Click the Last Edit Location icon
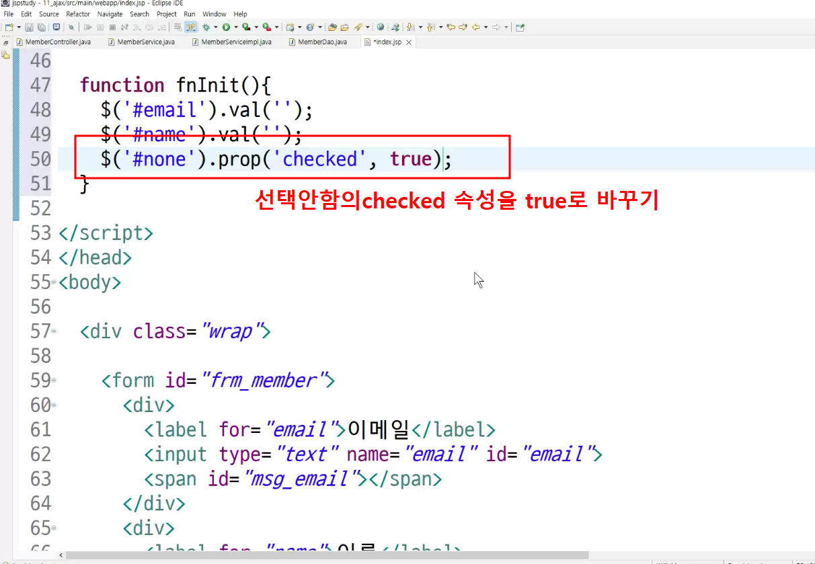 451,27
